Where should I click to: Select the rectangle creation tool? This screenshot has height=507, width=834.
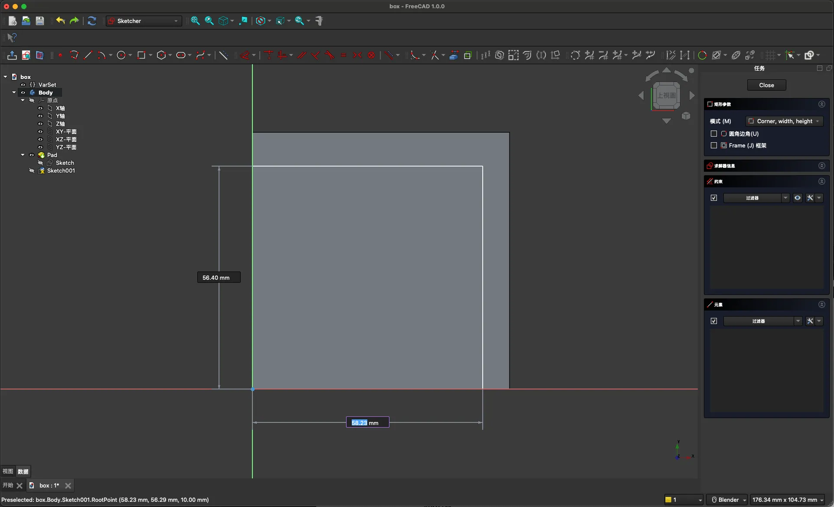141,55
